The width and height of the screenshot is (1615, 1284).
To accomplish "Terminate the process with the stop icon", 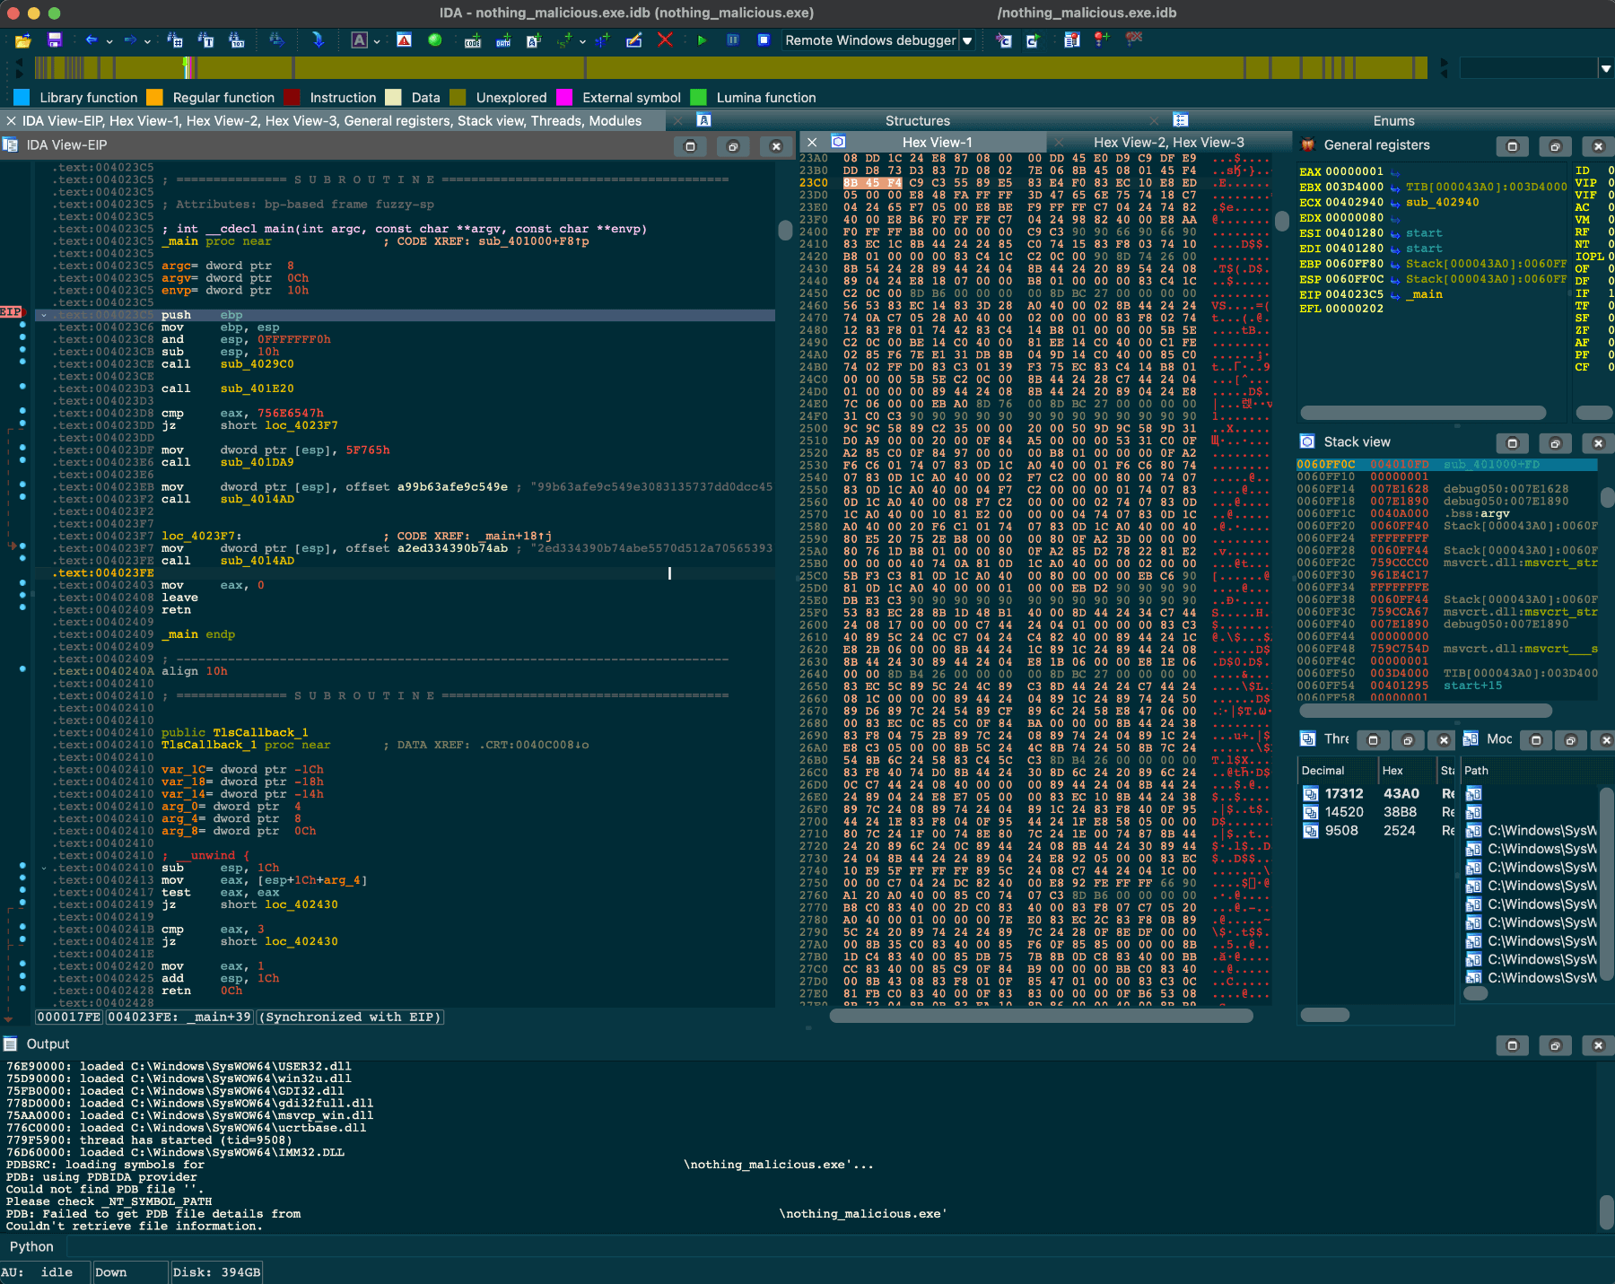I will coord(764,40).
